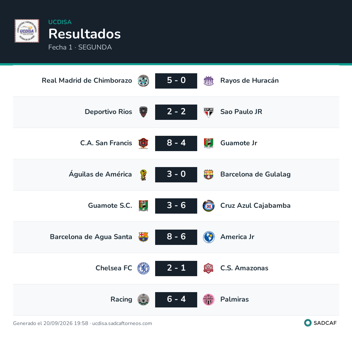Select the 8 - 4 score box
Viewport: 352px width, 340px height.
point(176,143)
